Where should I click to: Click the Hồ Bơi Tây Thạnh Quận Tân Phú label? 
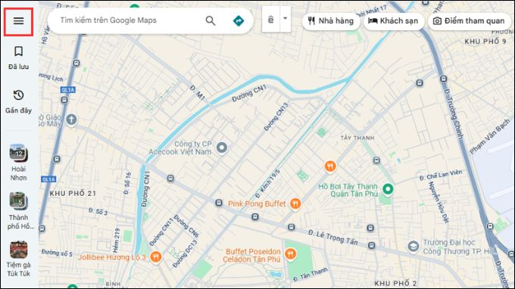[348, 190]
